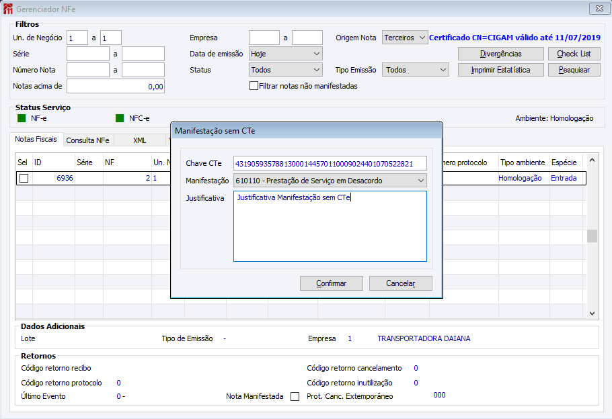
Task: Click the Notas acima de value field
Action: (x=116, y=86)
